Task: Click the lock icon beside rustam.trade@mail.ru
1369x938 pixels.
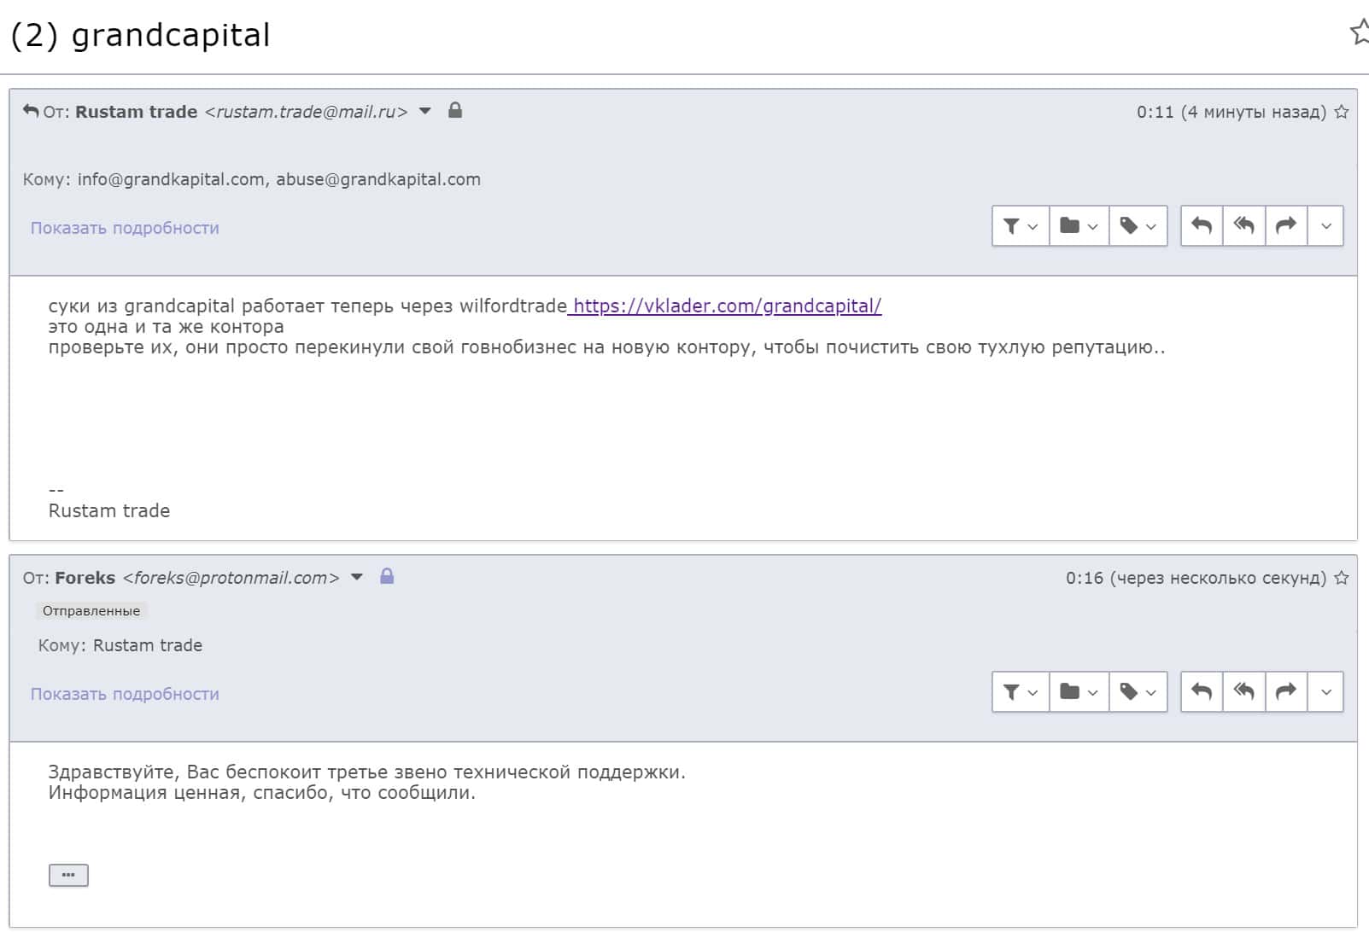Action: point(455,111)
